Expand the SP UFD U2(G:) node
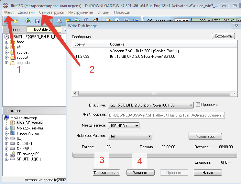 point(6,159)
